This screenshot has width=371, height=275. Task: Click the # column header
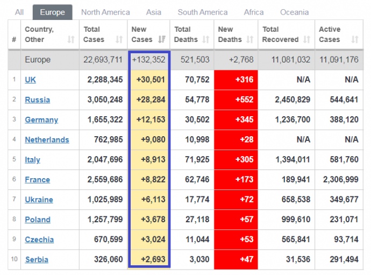click(x=14, y=40)
